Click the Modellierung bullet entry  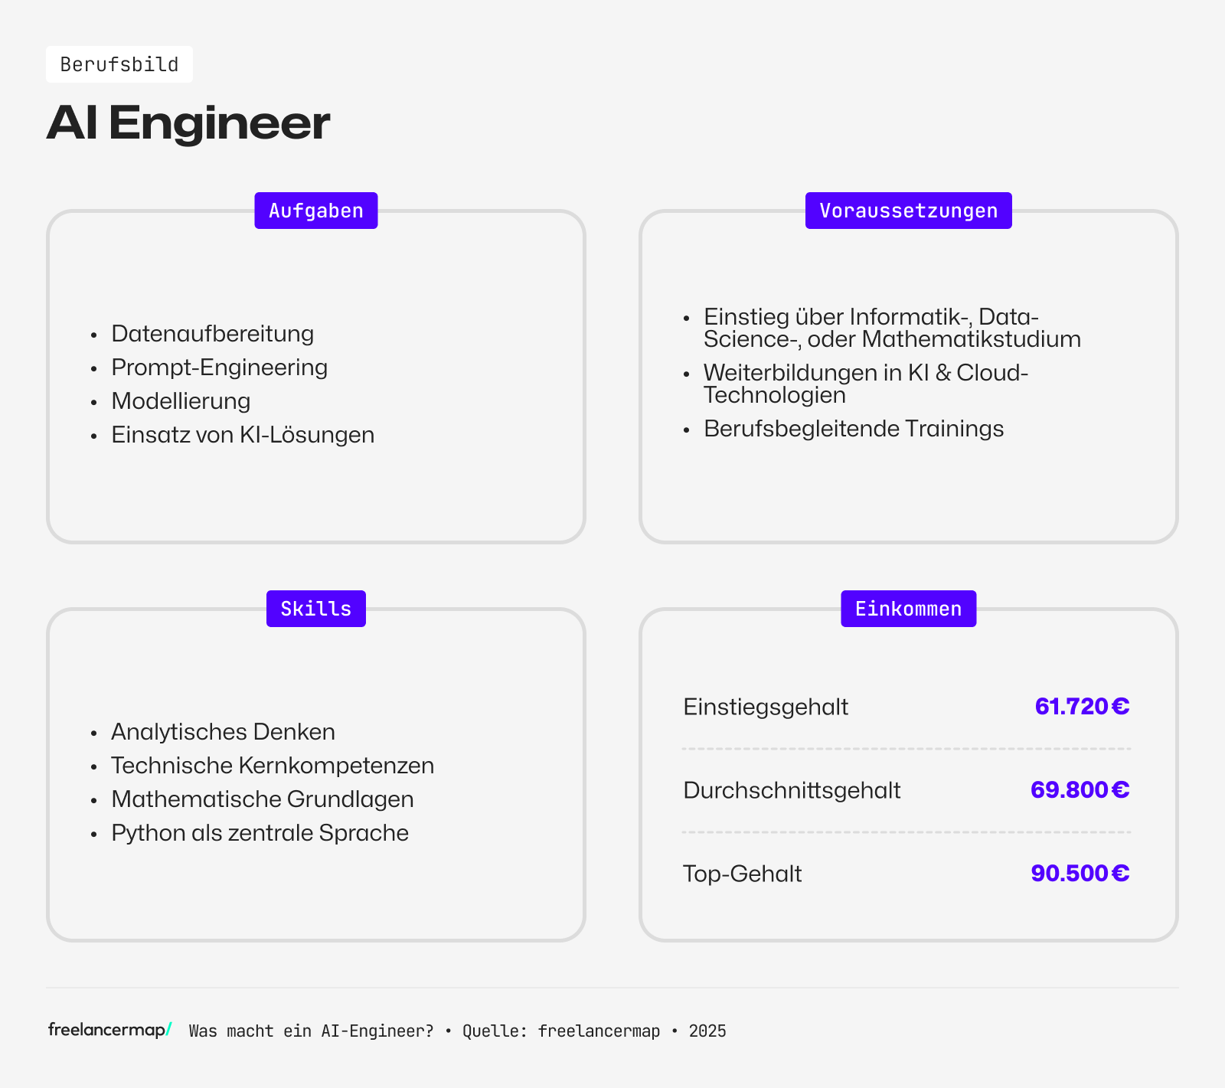[181, 401]
